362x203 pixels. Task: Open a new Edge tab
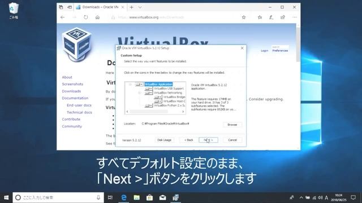(131, 7)
